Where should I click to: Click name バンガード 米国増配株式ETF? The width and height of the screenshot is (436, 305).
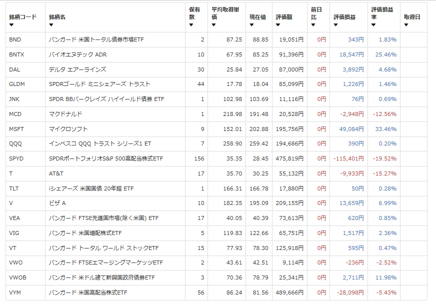click(85, 233)
